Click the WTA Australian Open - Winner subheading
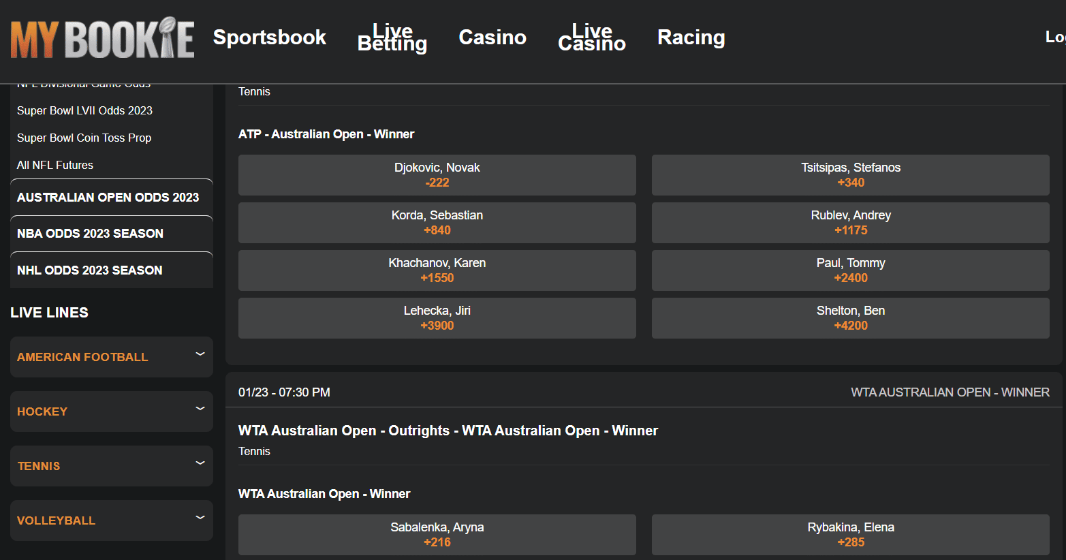The image size is (1066, 560). (324, 494)
